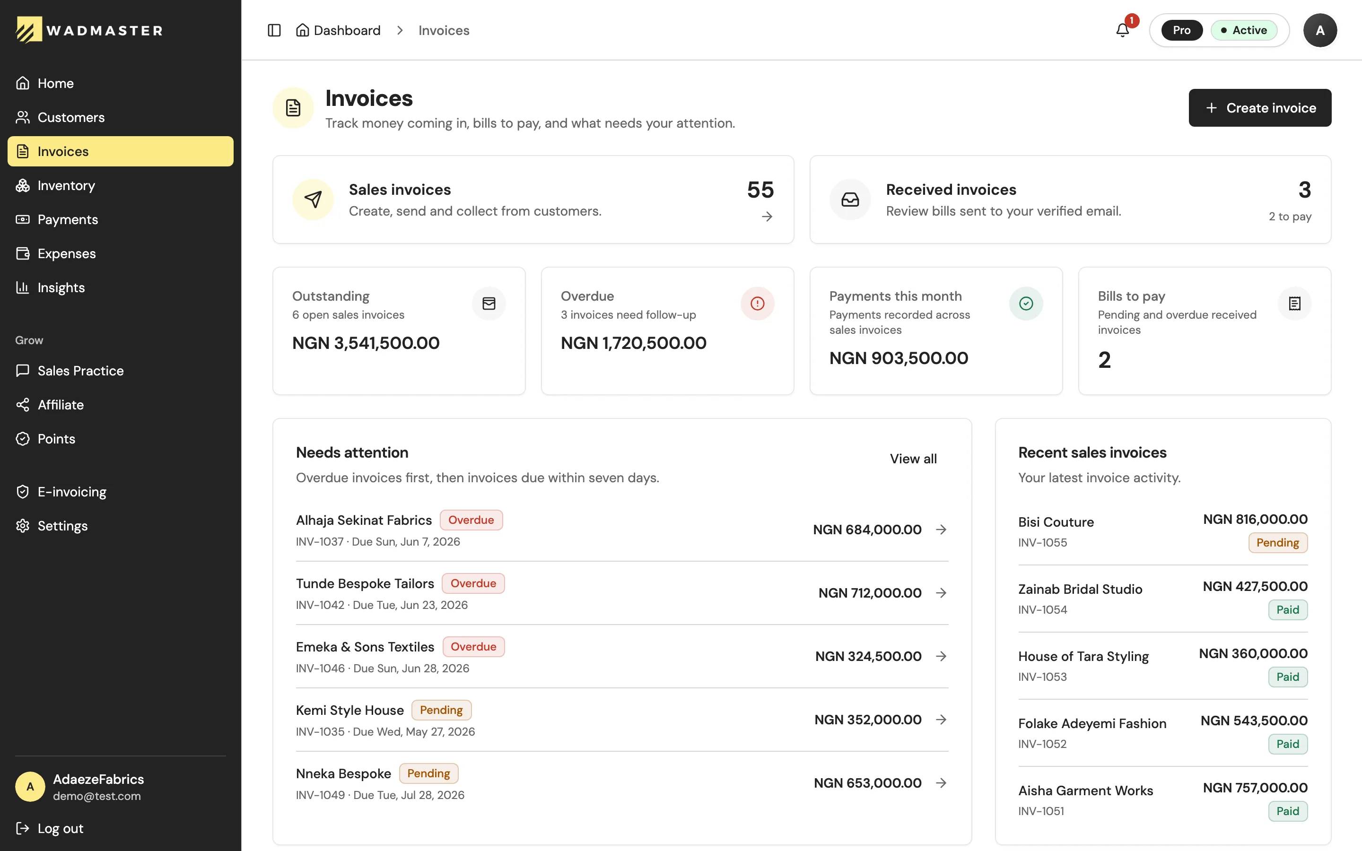The width and height of the screenshot is (1362, 851).
Task: Click the Bills to pay receipt icon
Action: pos(1294,304)
